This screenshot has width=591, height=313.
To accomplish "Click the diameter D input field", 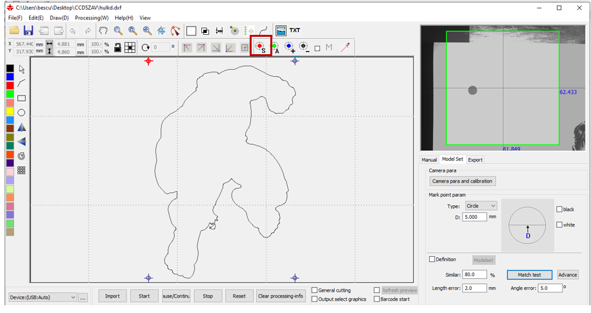I will click(x=474, y=217).
